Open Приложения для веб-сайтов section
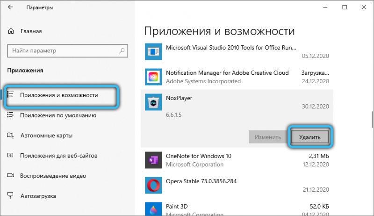The image size is (374, 216). [59, 156]
